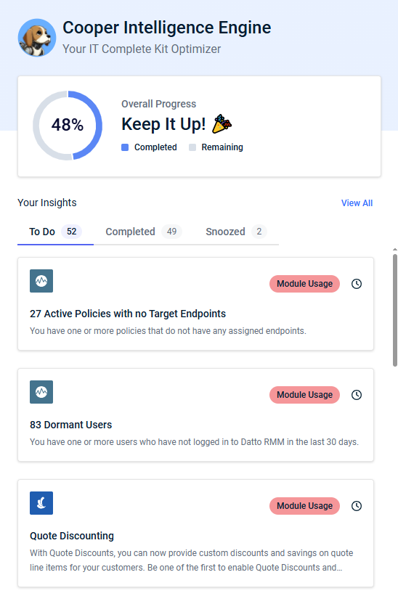Click the Quote Discounting snooze clock icon

pos(356,505)
